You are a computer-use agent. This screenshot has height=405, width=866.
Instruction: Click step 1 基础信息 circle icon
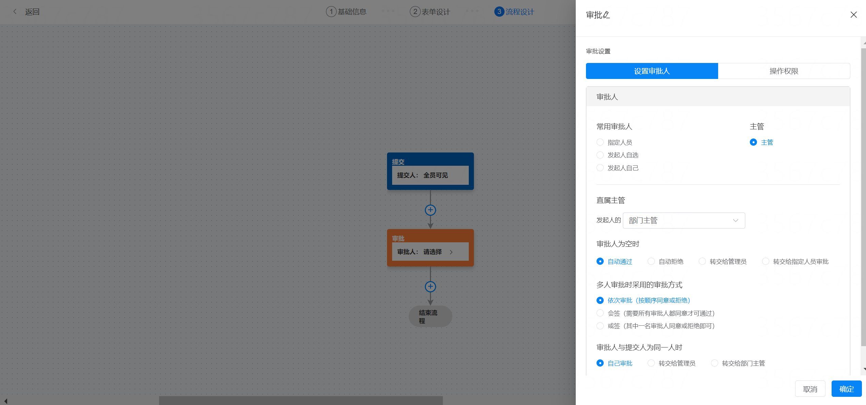[331, 12]
